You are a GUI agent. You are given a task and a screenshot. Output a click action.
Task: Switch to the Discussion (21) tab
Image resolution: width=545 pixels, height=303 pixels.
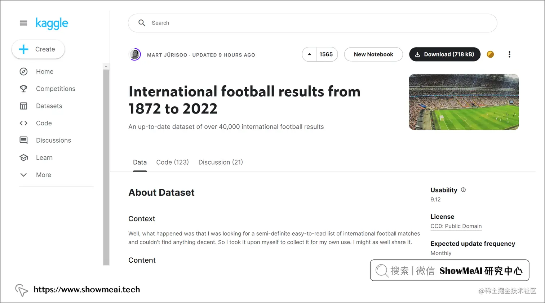click(x=221, y=162)
